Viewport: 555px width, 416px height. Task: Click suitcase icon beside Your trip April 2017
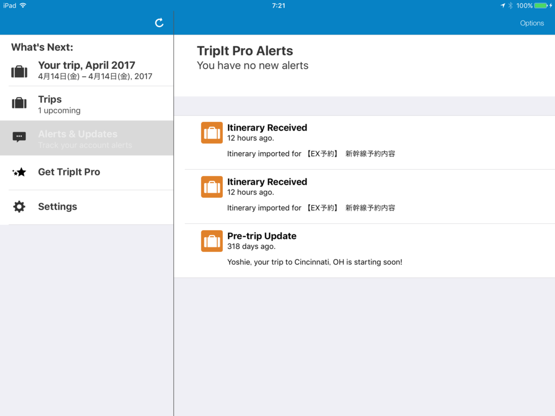coord(19,71)
